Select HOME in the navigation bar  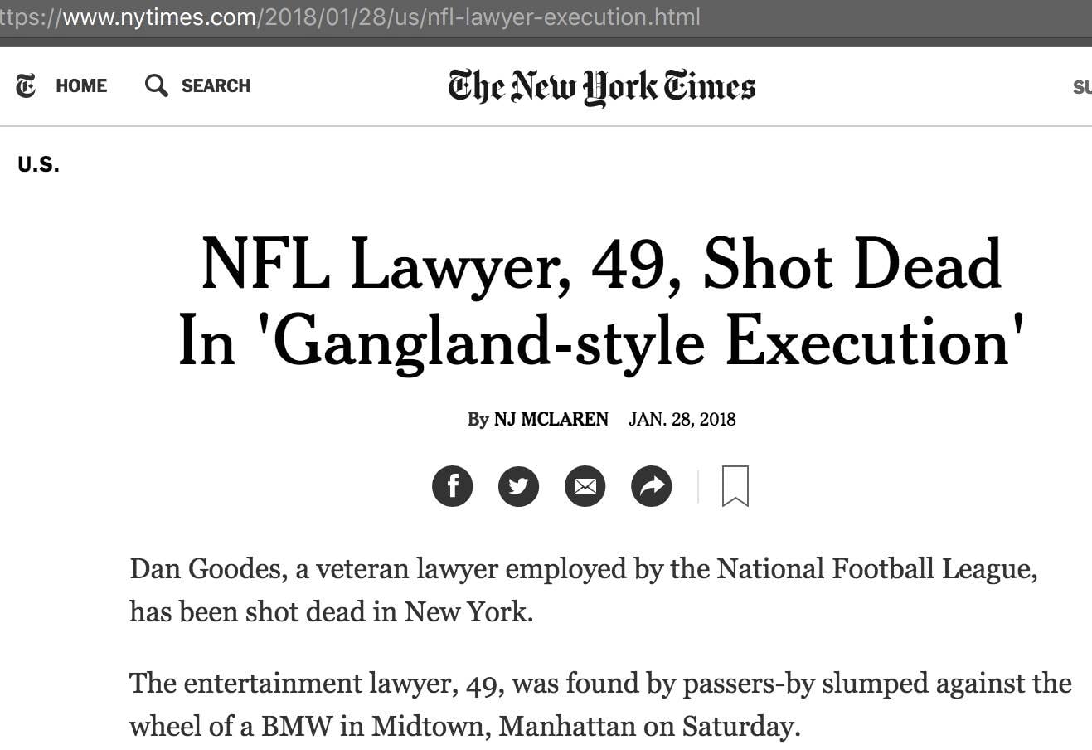point(80,85)
